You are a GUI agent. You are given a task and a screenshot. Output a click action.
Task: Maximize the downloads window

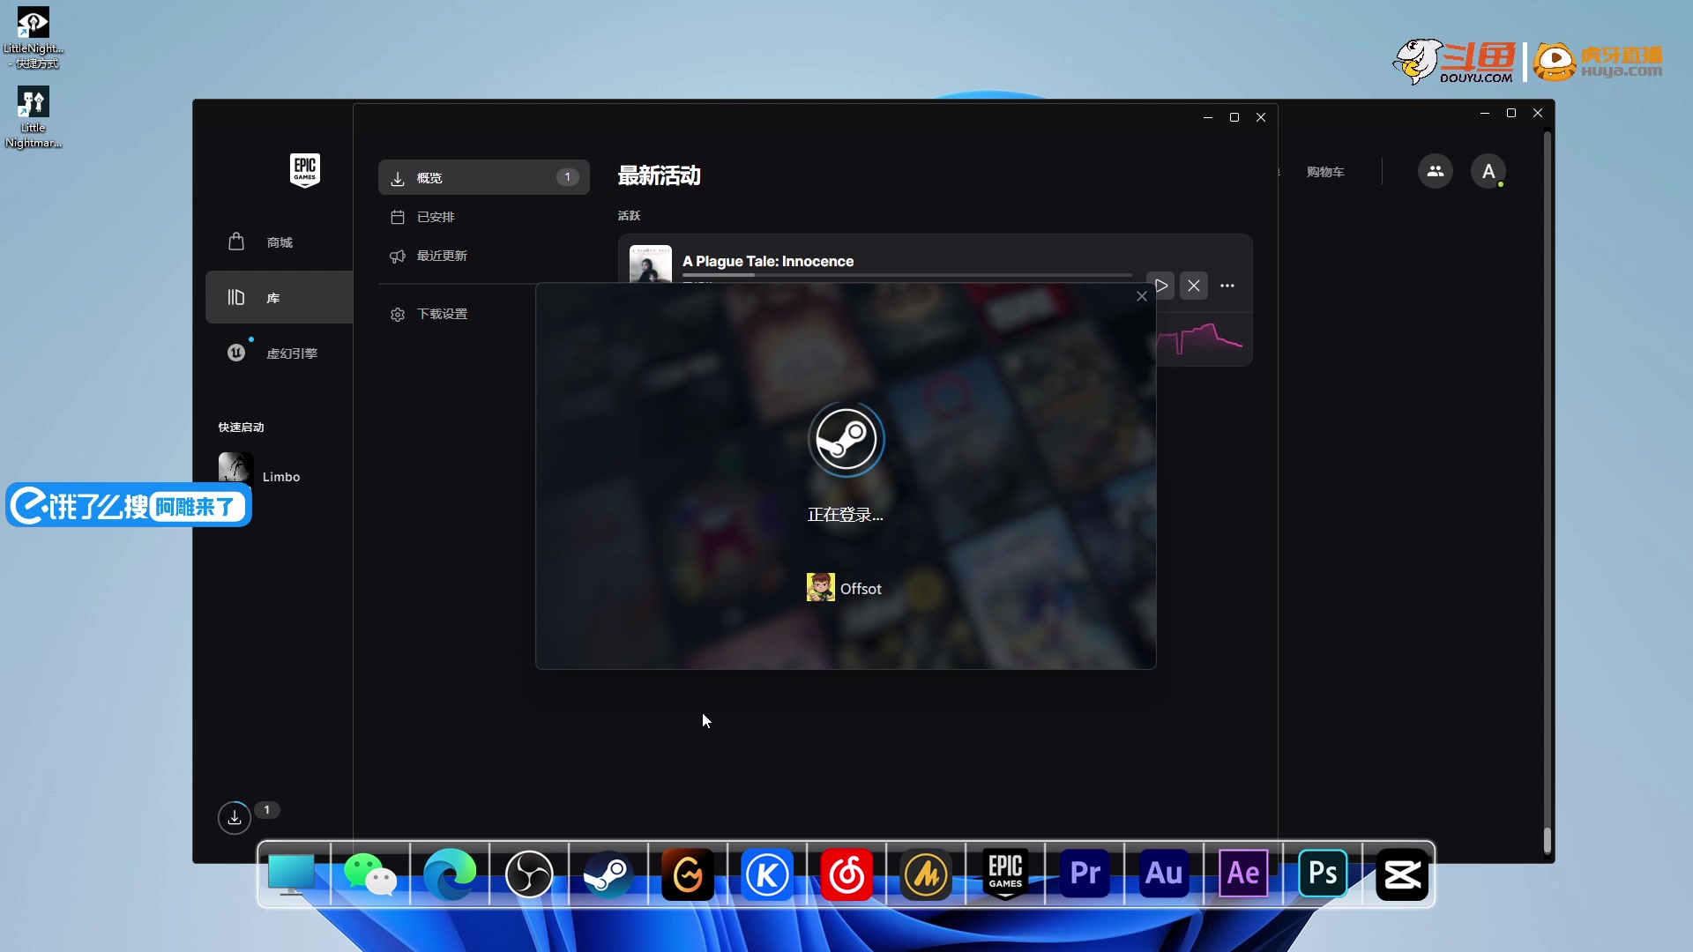[x=1234, y=117]
